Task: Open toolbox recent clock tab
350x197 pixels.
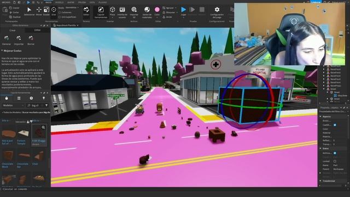Action: (x=31, y=98)
